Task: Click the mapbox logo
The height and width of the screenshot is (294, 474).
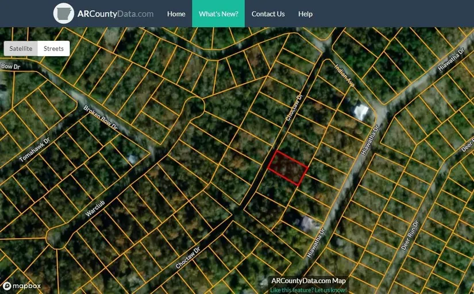Action: 22,285
